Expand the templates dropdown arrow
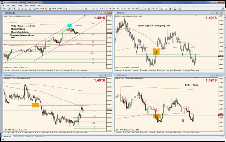The width and height of the screenshot is (226, 142). pyautogui.click(x=182, y=9)
